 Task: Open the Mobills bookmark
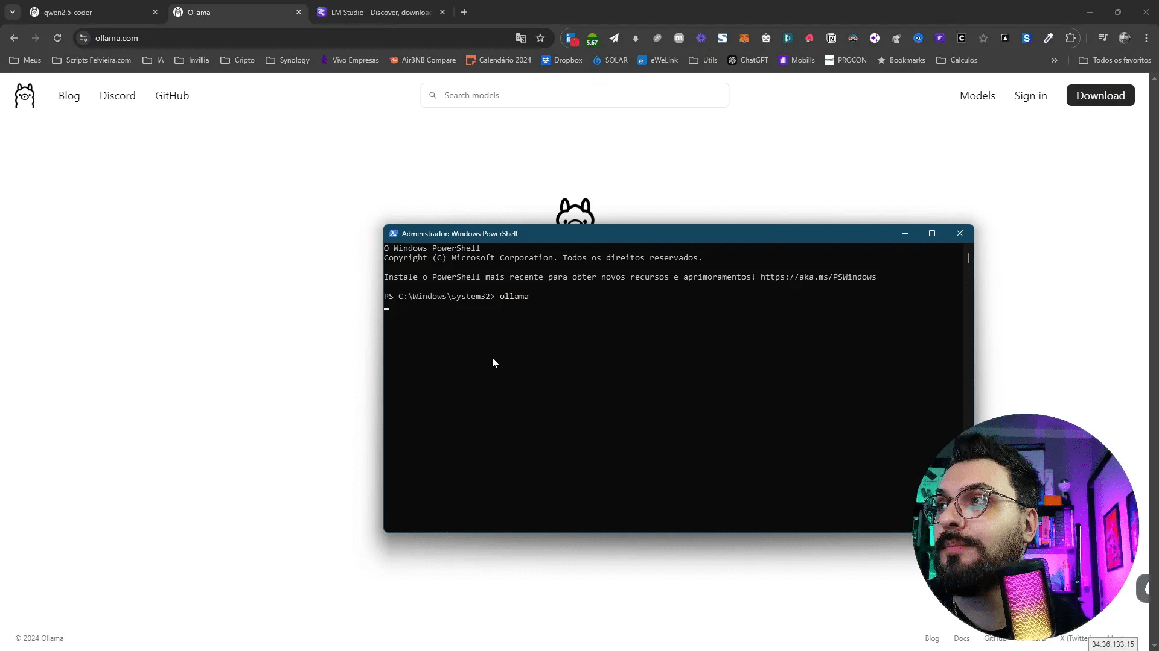pyautogui.click(x=797, y=60)
